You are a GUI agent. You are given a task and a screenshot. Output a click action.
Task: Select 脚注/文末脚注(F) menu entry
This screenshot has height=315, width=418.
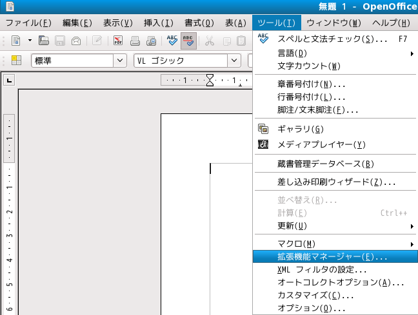click(335, 110)
